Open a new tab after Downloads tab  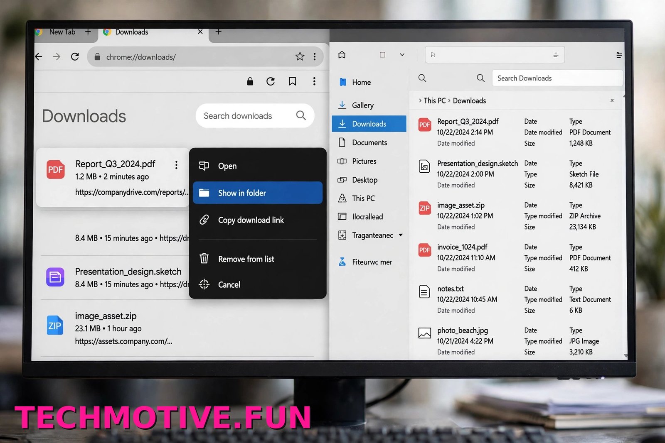218,32
